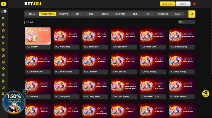
Task: Open the TCG Can Tho lottery card
Action: pyautogui.click(x=124, y=63)
